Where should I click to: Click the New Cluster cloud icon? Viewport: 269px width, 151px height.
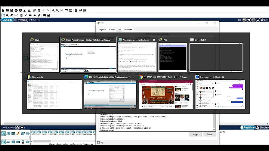(x=249, y=20)
